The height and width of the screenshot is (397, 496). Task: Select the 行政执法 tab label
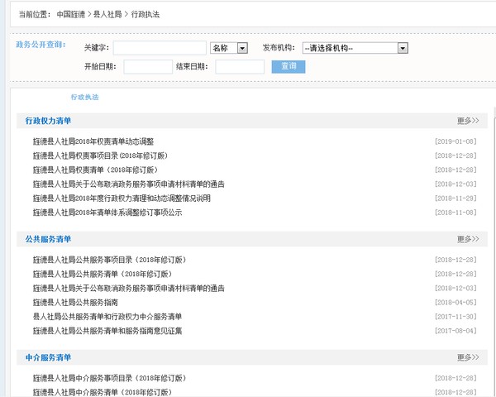click(85, 97)
